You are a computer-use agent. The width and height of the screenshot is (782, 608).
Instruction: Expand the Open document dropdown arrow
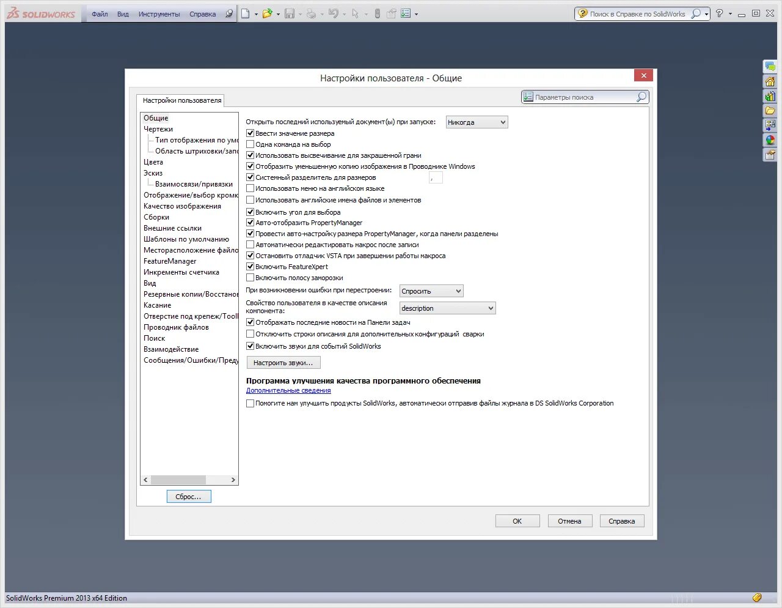(278, 14)
